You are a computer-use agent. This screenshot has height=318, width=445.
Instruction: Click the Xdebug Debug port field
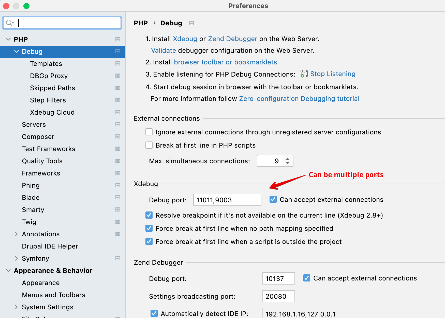[227, 200]
